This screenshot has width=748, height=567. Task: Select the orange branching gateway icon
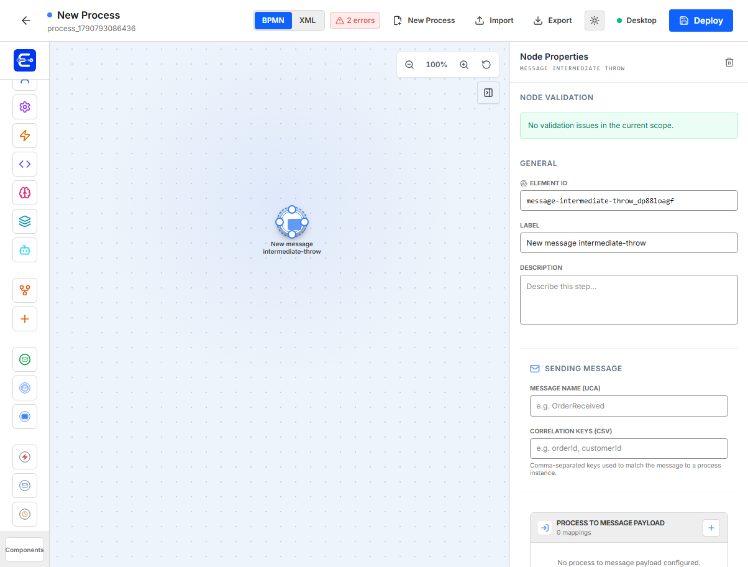coord(25,290)
